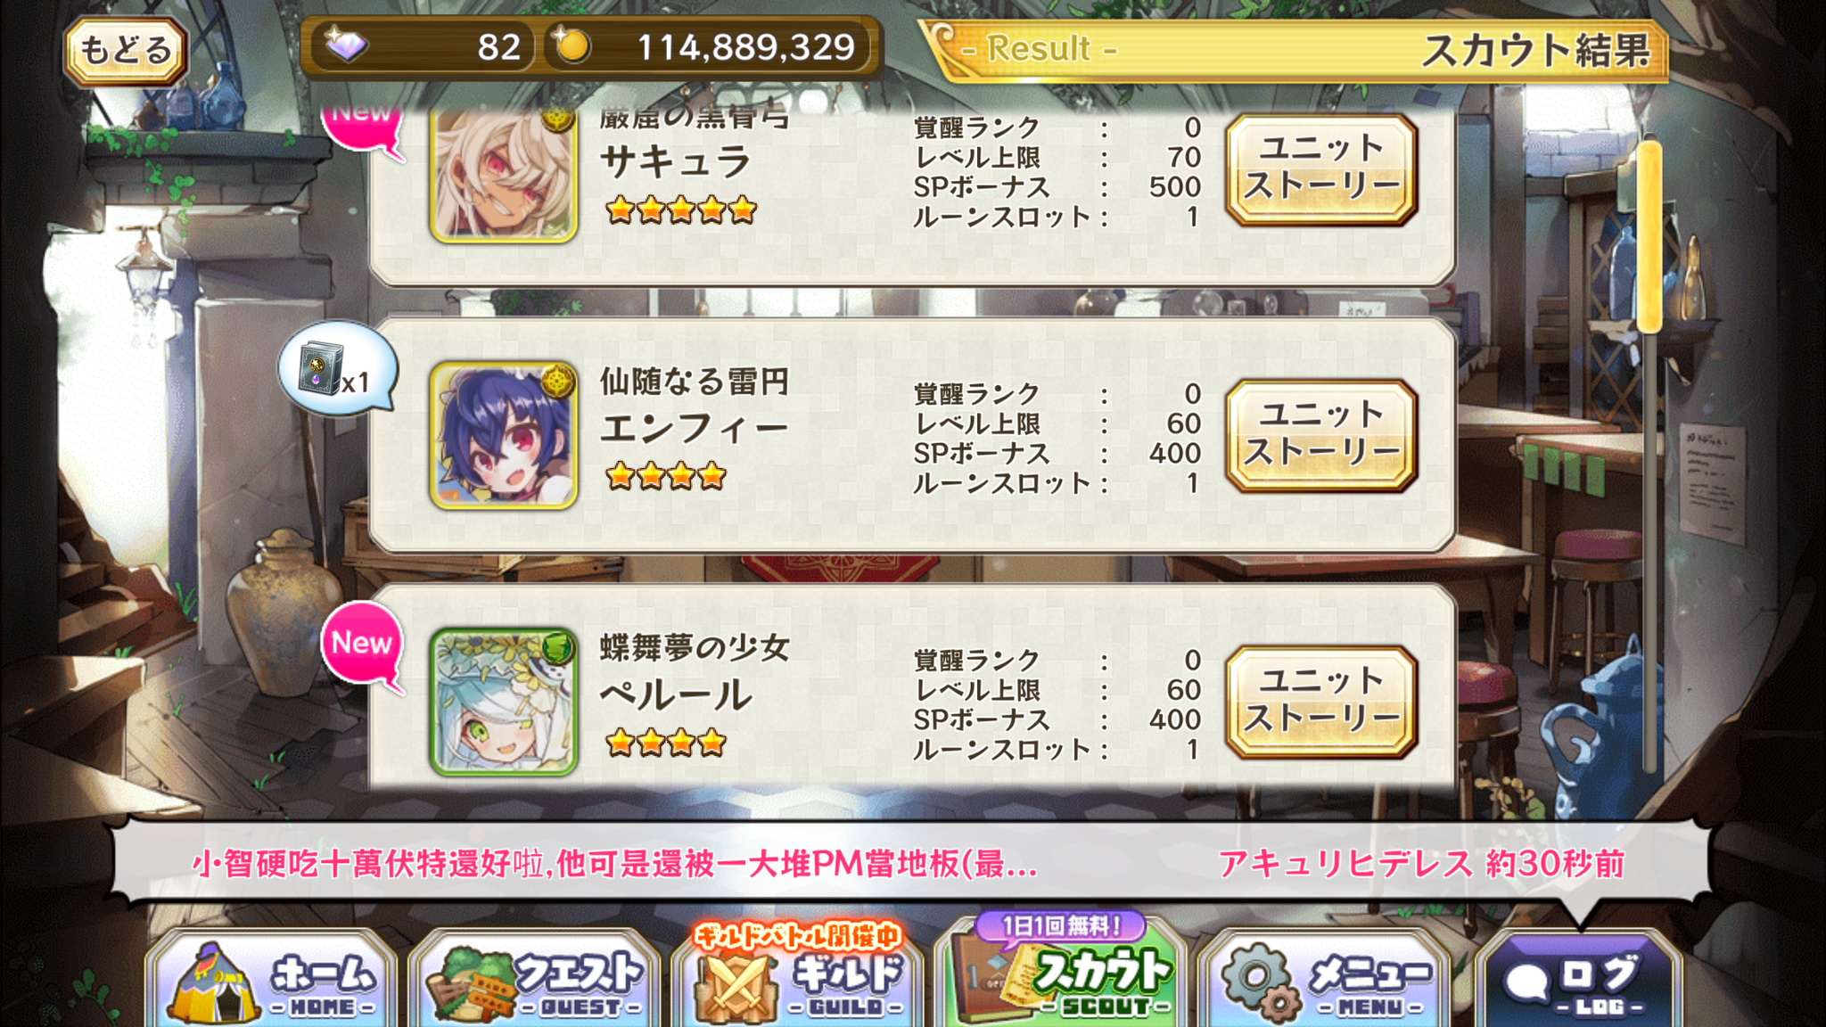Viewport: 1826px width, 1027px height.
Task: View エンフィー's unit story
Action: point(1321,435)
